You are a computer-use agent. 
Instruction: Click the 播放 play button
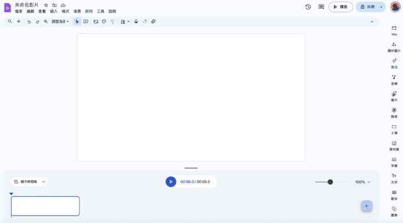click(340, 7)
